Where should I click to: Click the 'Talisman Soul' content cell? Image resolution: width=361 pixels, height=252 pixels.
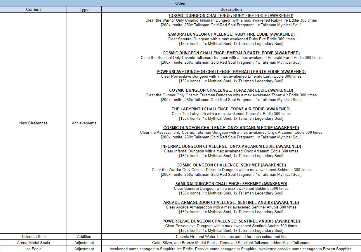(x=33, y=237)
